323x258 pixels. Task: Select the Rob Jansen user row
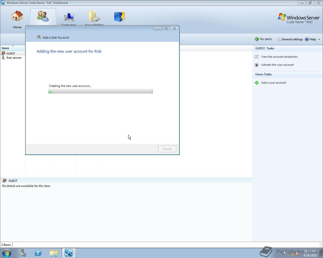(13, 58)
